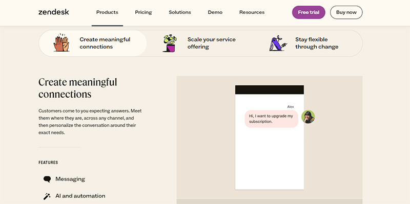Click the FEATURES label

tap(48, 163)
